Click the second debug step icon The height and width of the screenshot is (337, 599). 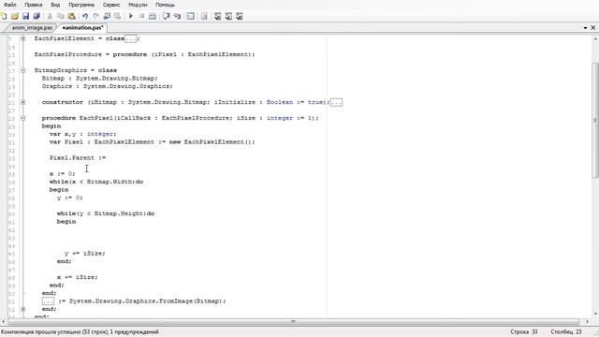[228, 16]
